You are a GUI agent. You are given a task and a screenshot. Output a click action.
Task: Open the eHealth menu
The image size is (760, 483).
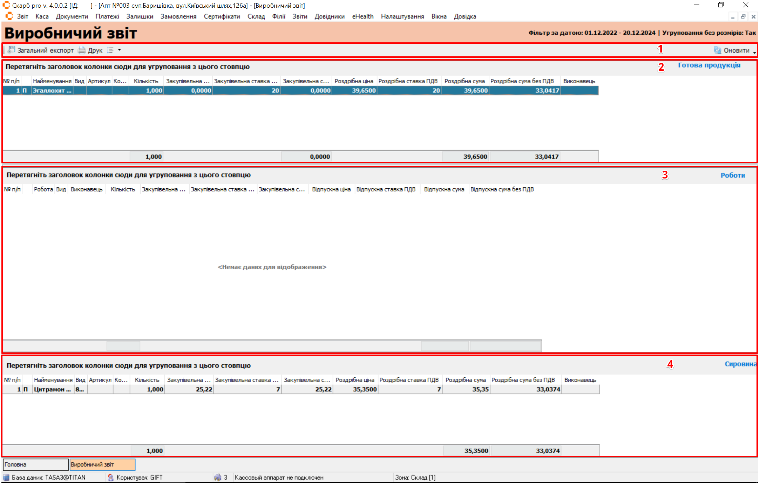tap(362, 16)
